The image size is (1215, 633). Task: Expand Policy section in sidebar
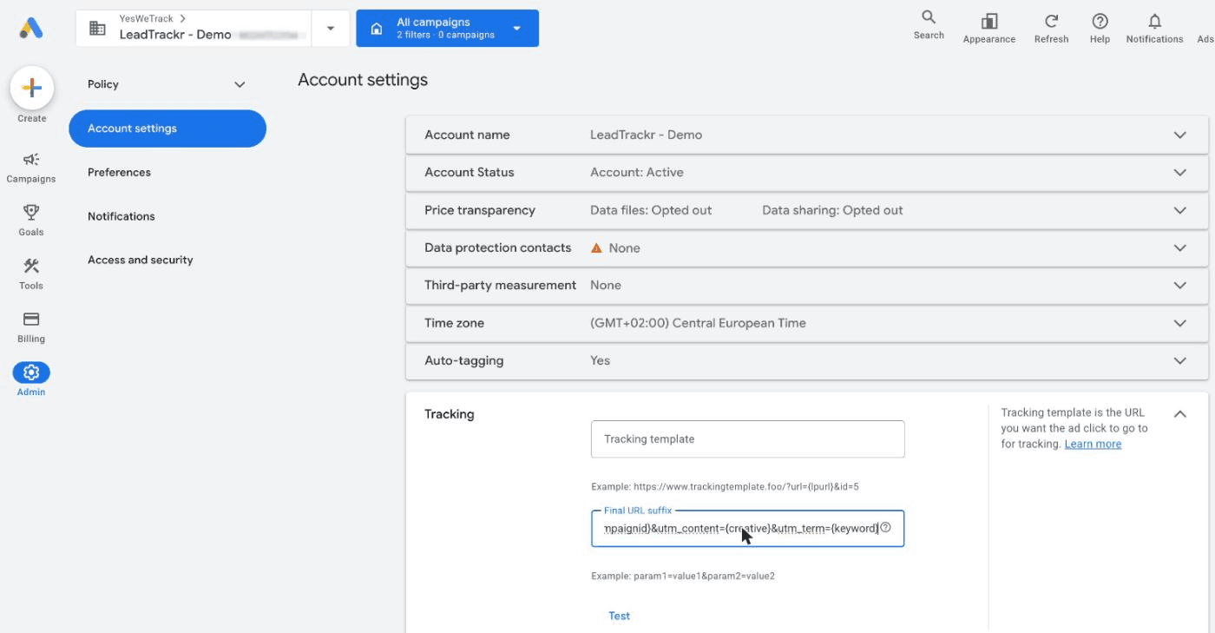point(240,84)
